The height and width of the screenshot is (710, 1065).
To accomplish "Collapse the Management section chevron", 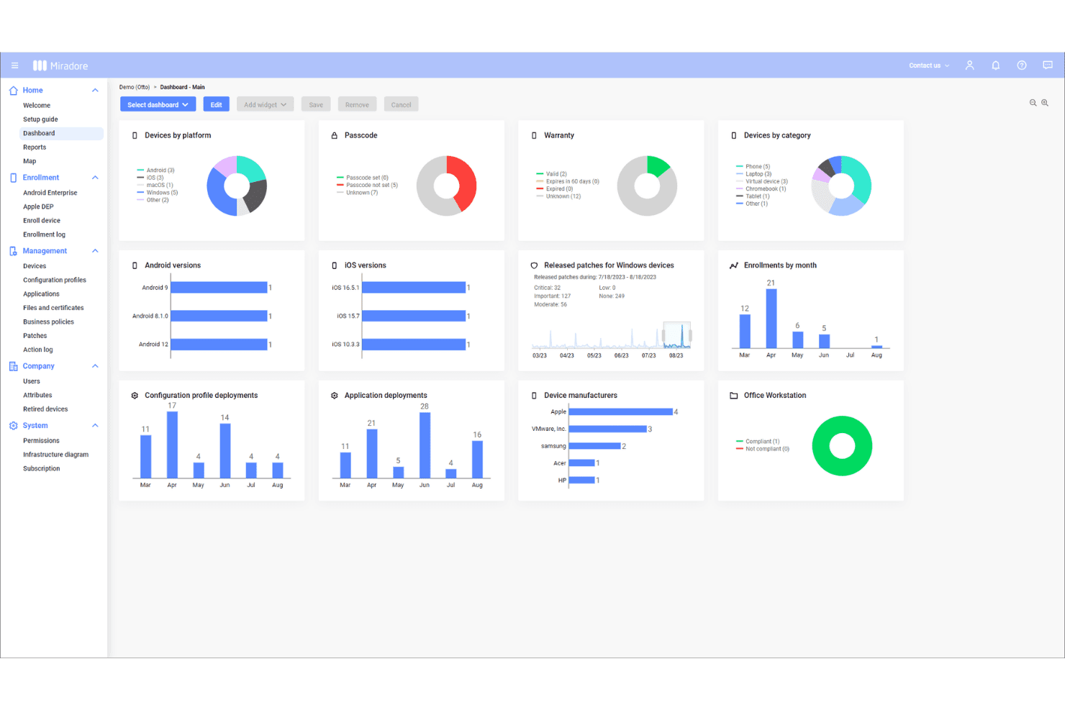I will (x=95, y=251).
